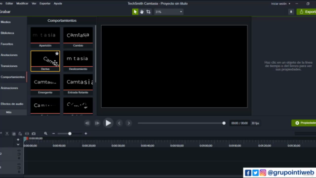Click the timeline zoom slider handle
This screenshot has width=316, height=178.
(70, 133)
